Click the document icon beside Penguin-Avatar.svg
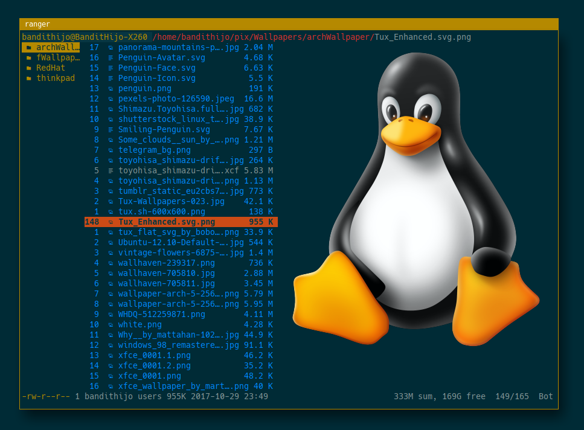Viewport: 584px width, 430px height. point(111,58)
